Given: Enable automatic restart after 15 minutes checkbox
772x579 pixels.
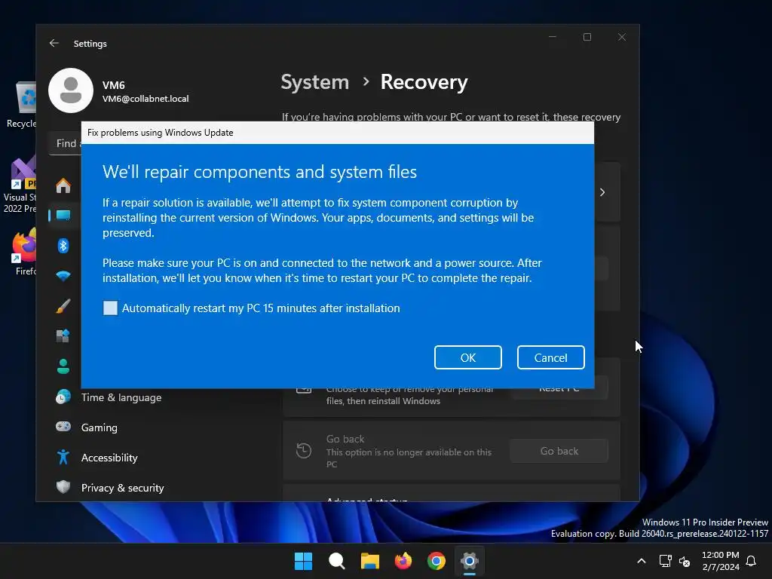Looking at the screenshot, I should [x=110, y=308].
